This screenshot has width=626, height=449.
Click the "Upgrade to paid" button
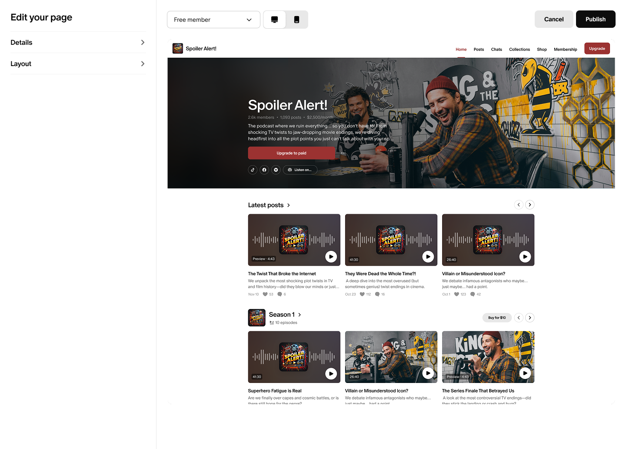(x=291, y=153)
